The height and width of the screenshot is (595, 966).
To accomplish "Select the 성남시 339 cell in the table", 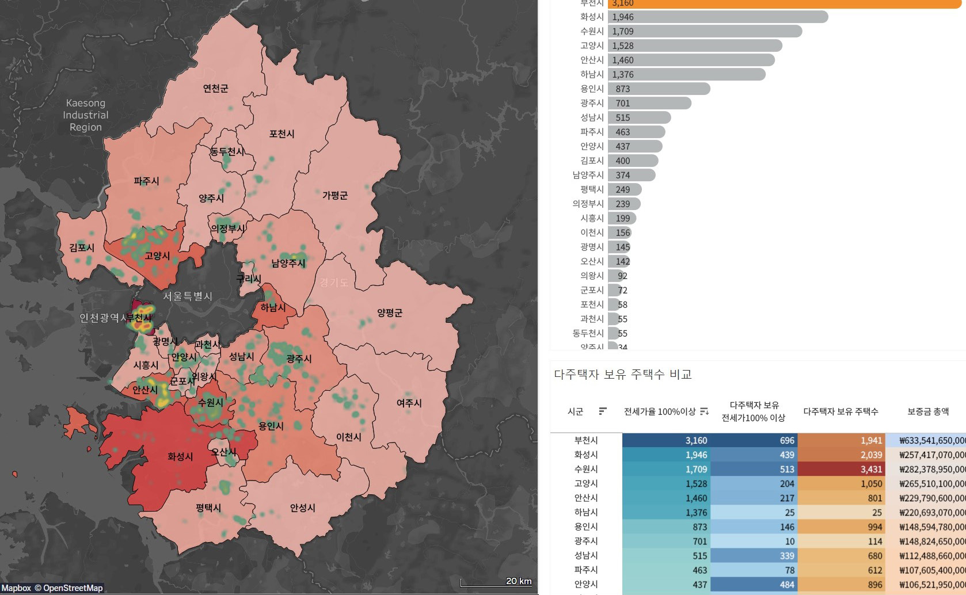I will tap(754, 555).
